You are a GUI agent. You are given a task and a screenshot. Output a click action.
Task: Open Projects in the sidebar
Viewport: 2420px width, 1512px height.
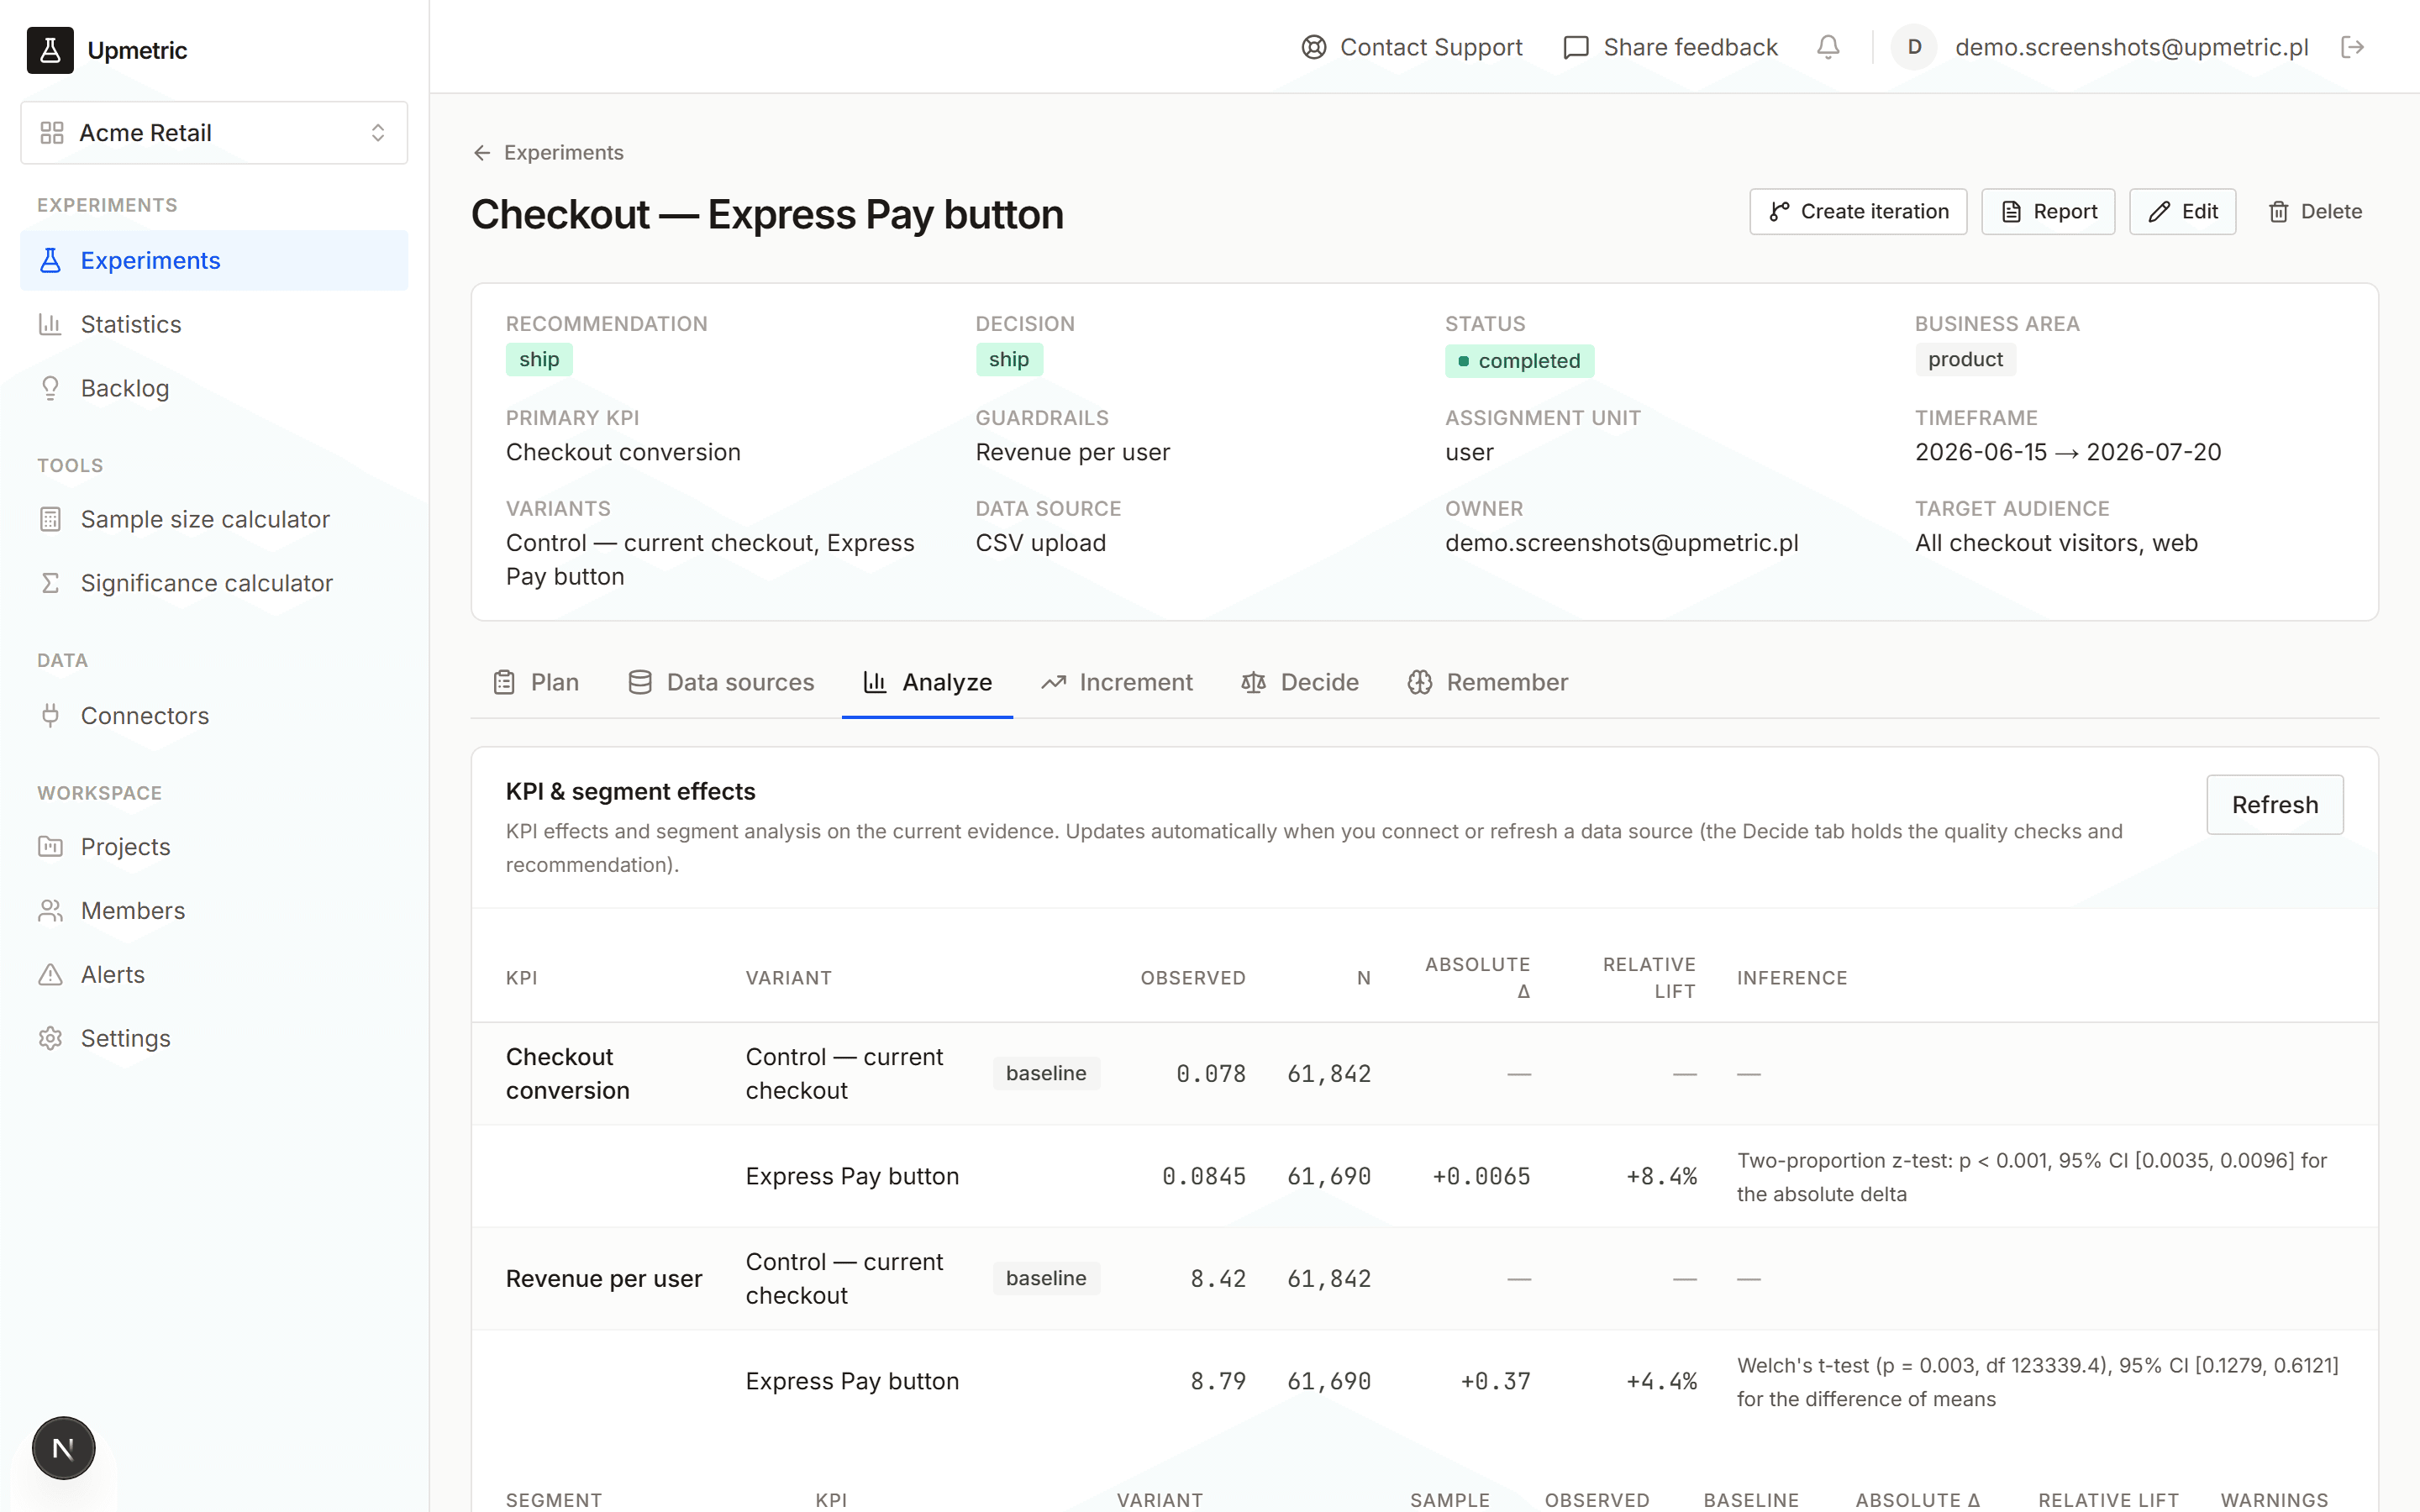214,846
